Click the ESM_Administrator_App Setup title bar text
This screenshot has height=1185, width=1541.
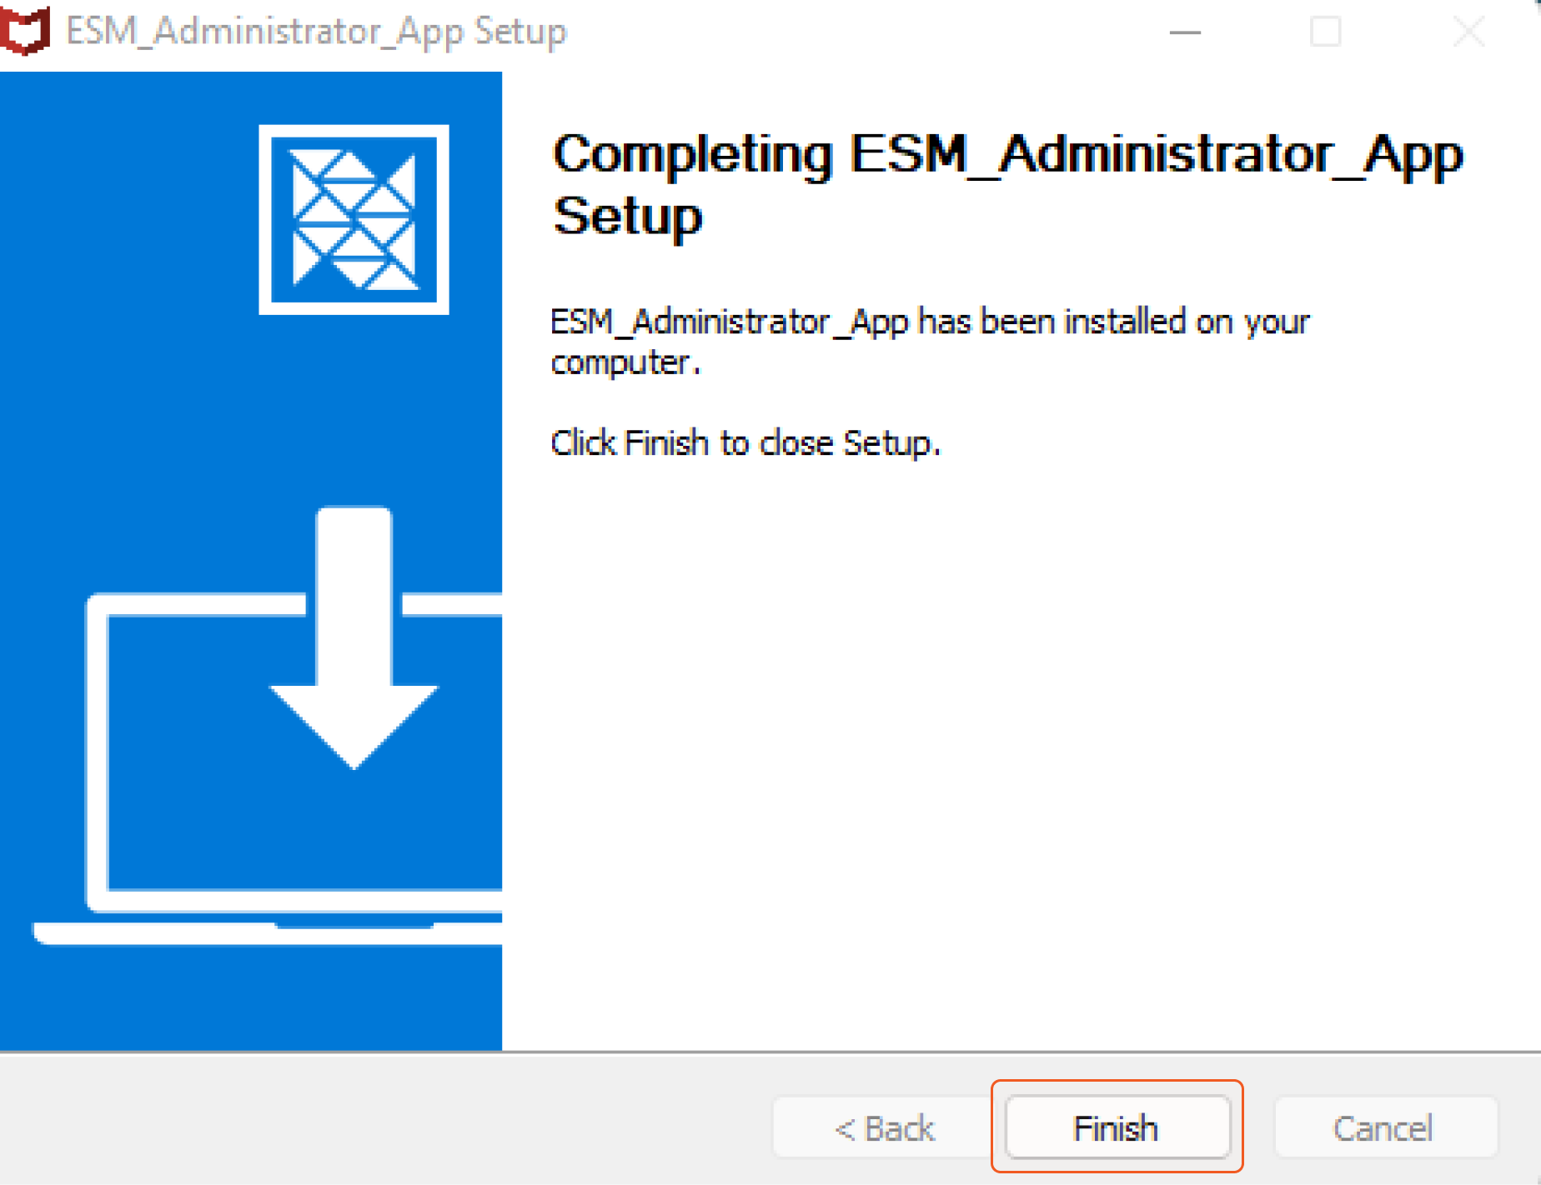316,32
